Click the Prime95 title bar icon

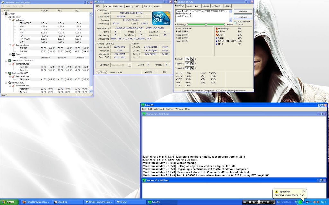click(143, 105)
